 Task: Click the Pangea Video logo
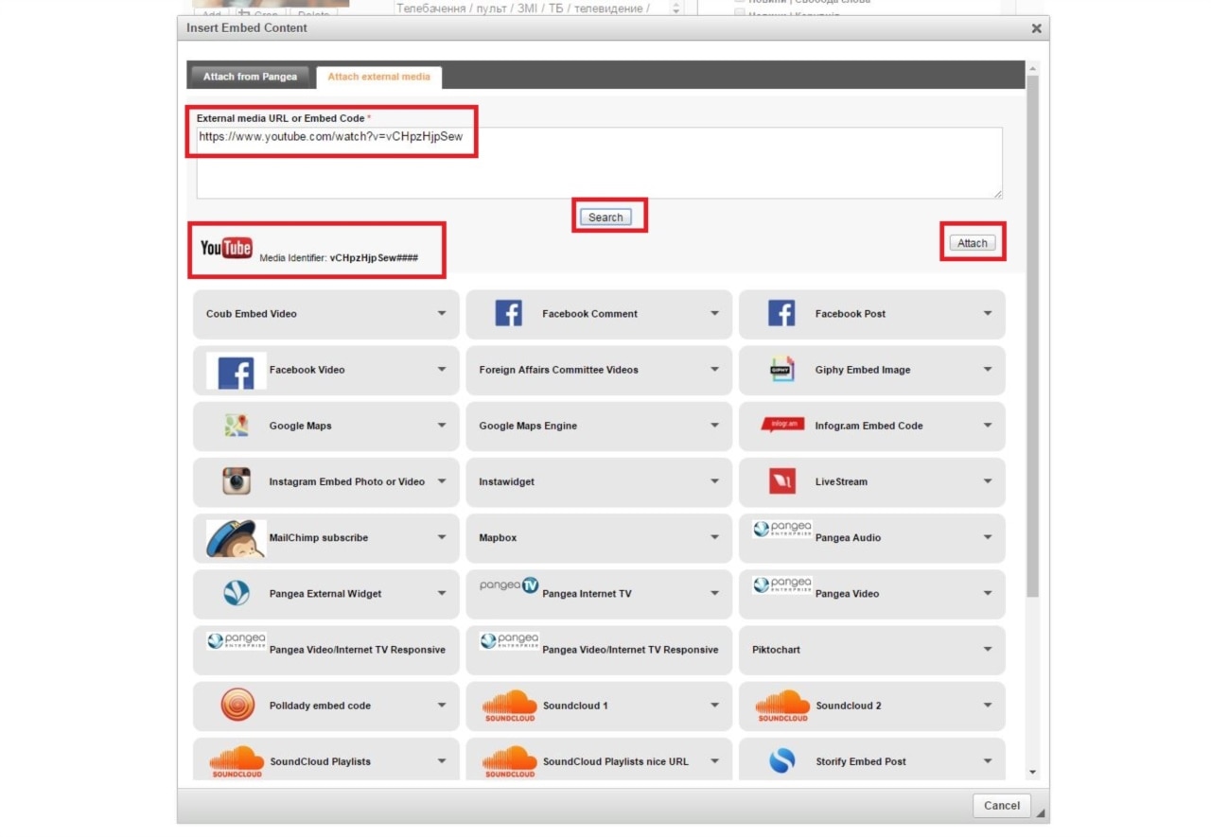pyautogui.click(x=782, y=585)
